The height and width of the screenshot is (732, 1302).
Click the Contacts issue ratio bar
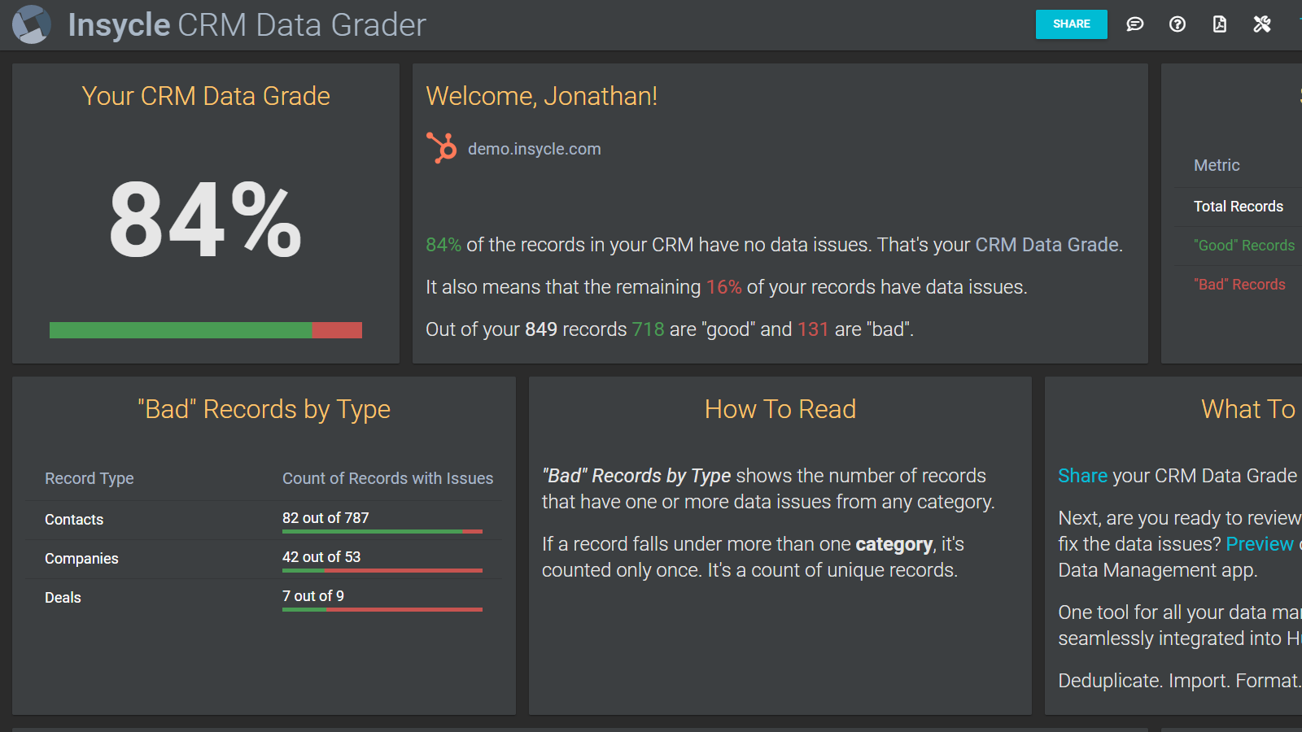click(382, 531)
